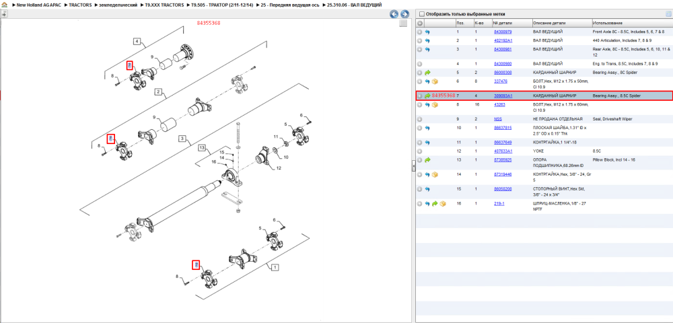Image resolution: width=673 pixels, height=323 pixels.
Task: Open previous diagram with left arrow button
Action: [x=394, y=13]
